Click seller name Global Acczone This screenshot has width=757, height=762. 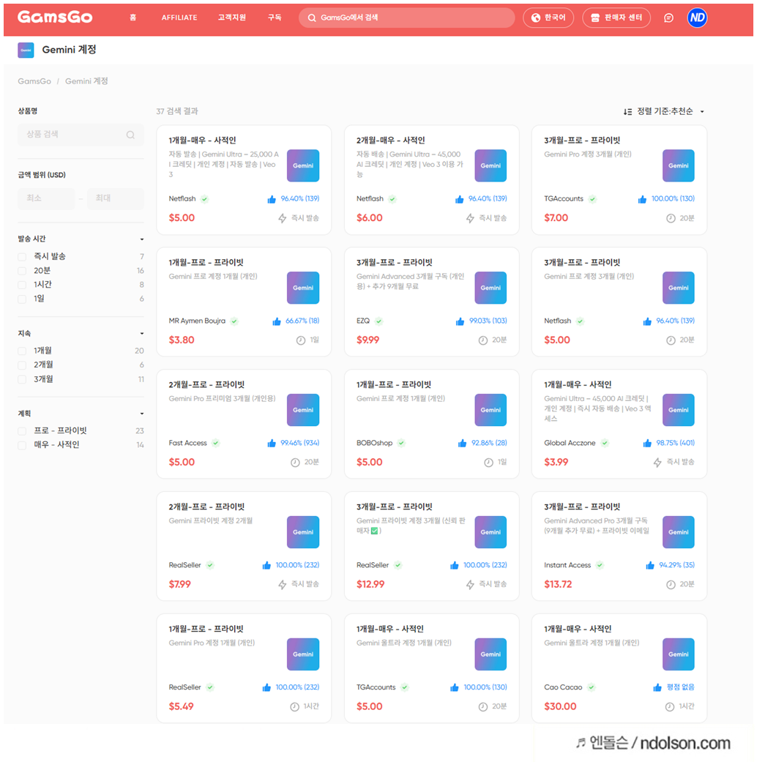[570, 443]
